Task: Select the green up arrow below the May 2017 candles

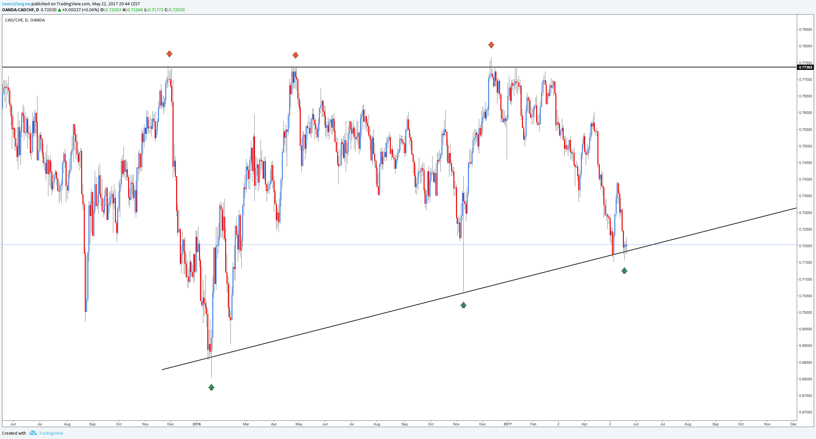Action: 624,270
